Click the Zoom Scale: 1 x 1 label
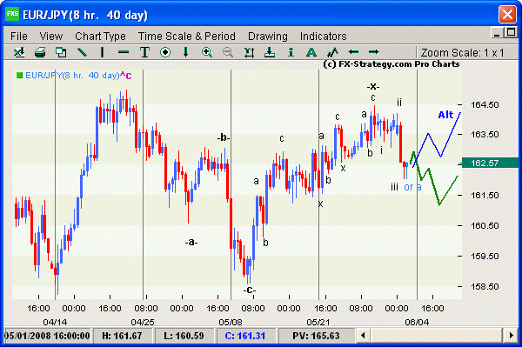 (x=463, y=52)
